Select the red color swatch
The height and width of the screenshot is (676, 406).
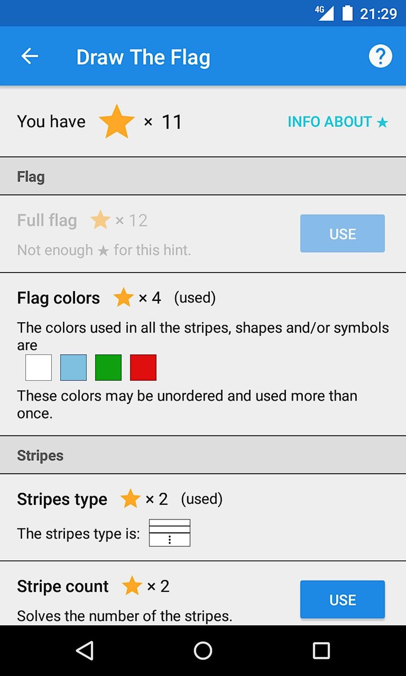click(x=143, y=367)
